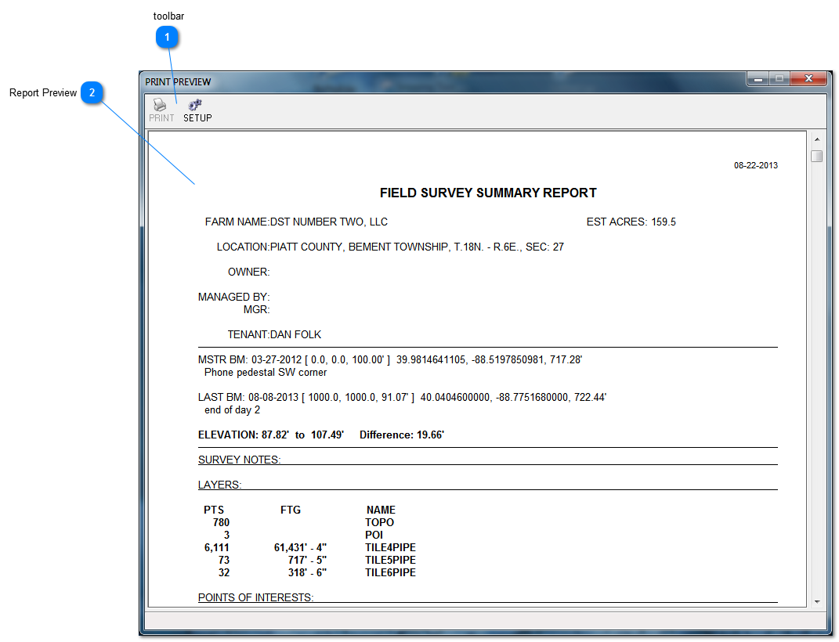This screenshot has width=839, height=642.
Task: Click the Field Survey Summary Report heading
Action: coord(488,193)
